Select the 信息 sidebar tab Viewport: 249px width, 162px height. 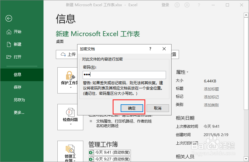pyautogui.click(x=22, y=75)
